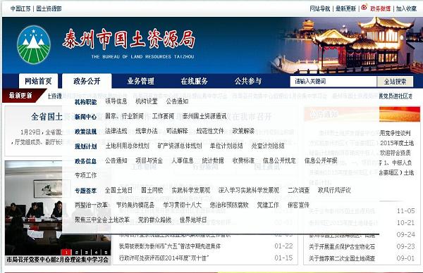Open 泰州国土资源通讯 link
The width and height of the screenshot is (423, 273).
(x=204, y=116)
